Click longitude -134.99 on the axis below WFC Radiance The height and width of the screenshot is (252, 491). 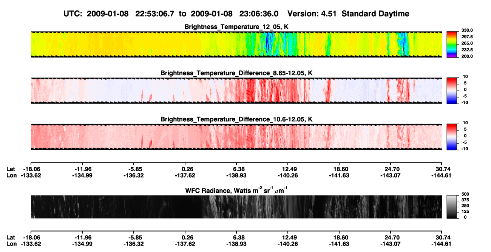point(82,244)
